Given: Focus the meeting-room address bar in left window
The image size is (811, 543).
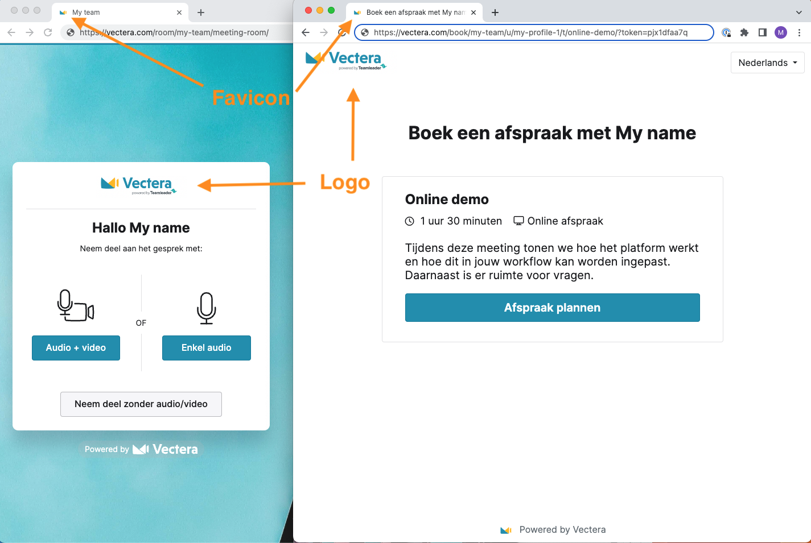Looking at the screenshot, I should tap(176, 32).
